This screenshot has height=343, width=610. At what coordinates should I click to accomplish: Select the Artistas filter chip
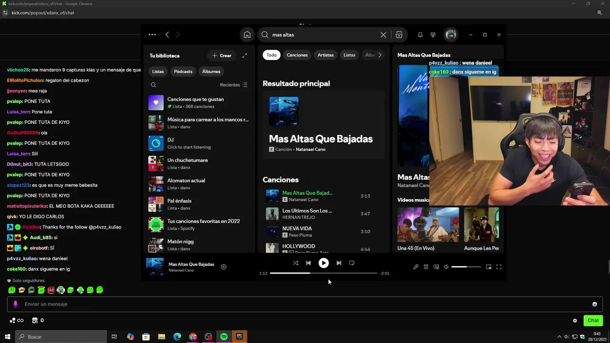coord(325,55)
